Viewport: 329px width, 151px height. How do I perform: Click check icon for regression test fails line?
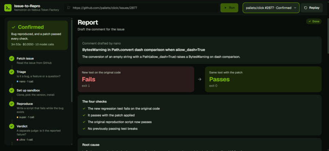pos(84,109)
